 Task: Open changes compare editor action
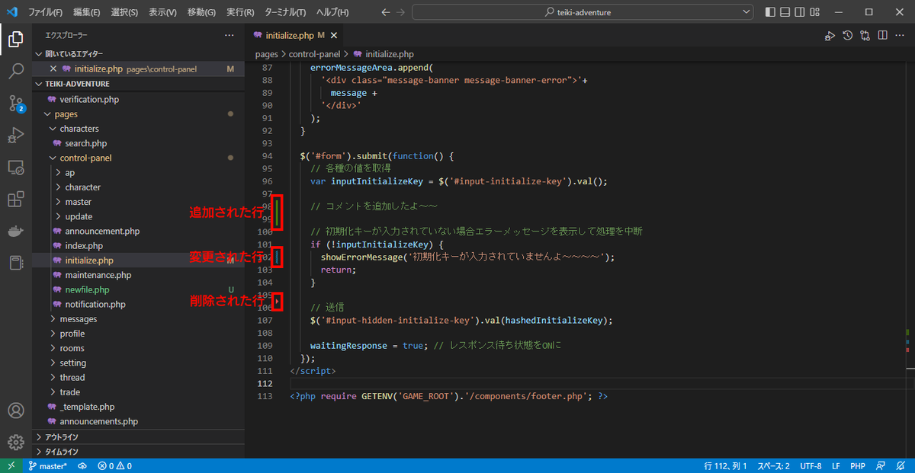[x=865, y=35]
